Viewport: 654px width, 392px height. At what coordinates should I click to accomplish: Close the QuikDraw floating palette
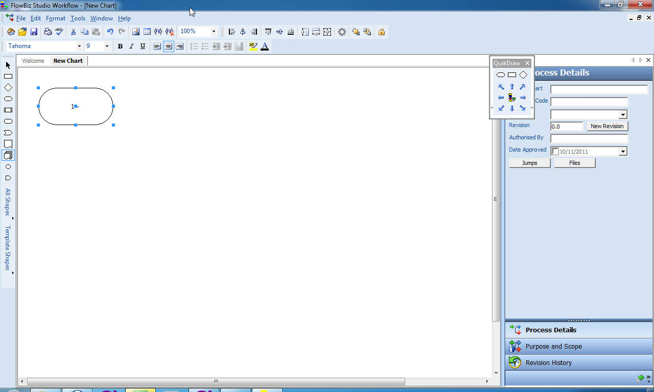click(x=527, y=63)
